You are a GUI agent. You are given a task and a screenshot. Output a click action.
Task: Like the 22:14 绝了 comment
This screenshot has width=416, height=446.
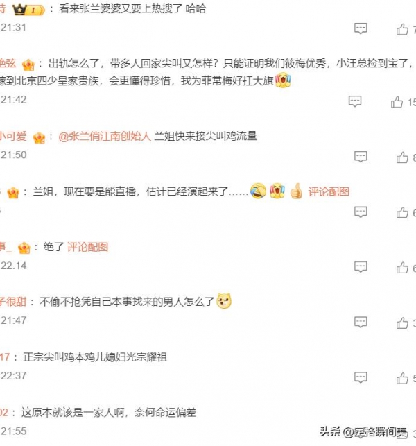pos(402,268)
